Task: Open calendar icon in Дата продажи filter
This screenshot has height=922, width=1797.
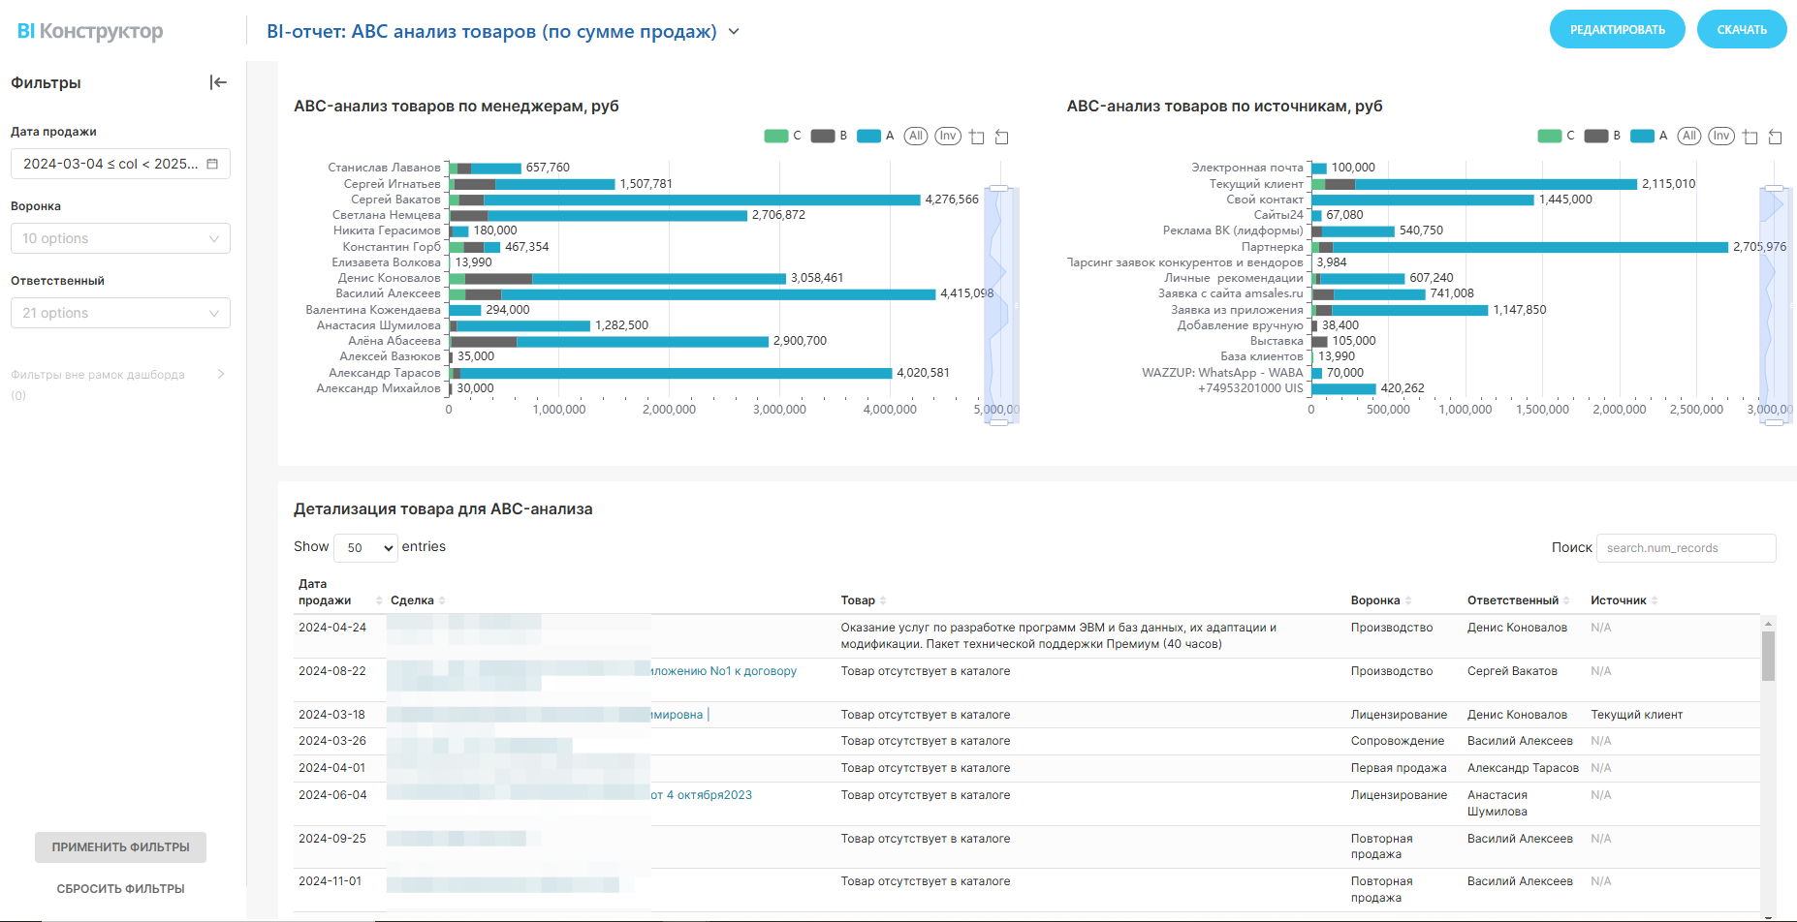Action: [x=212, y=164]
